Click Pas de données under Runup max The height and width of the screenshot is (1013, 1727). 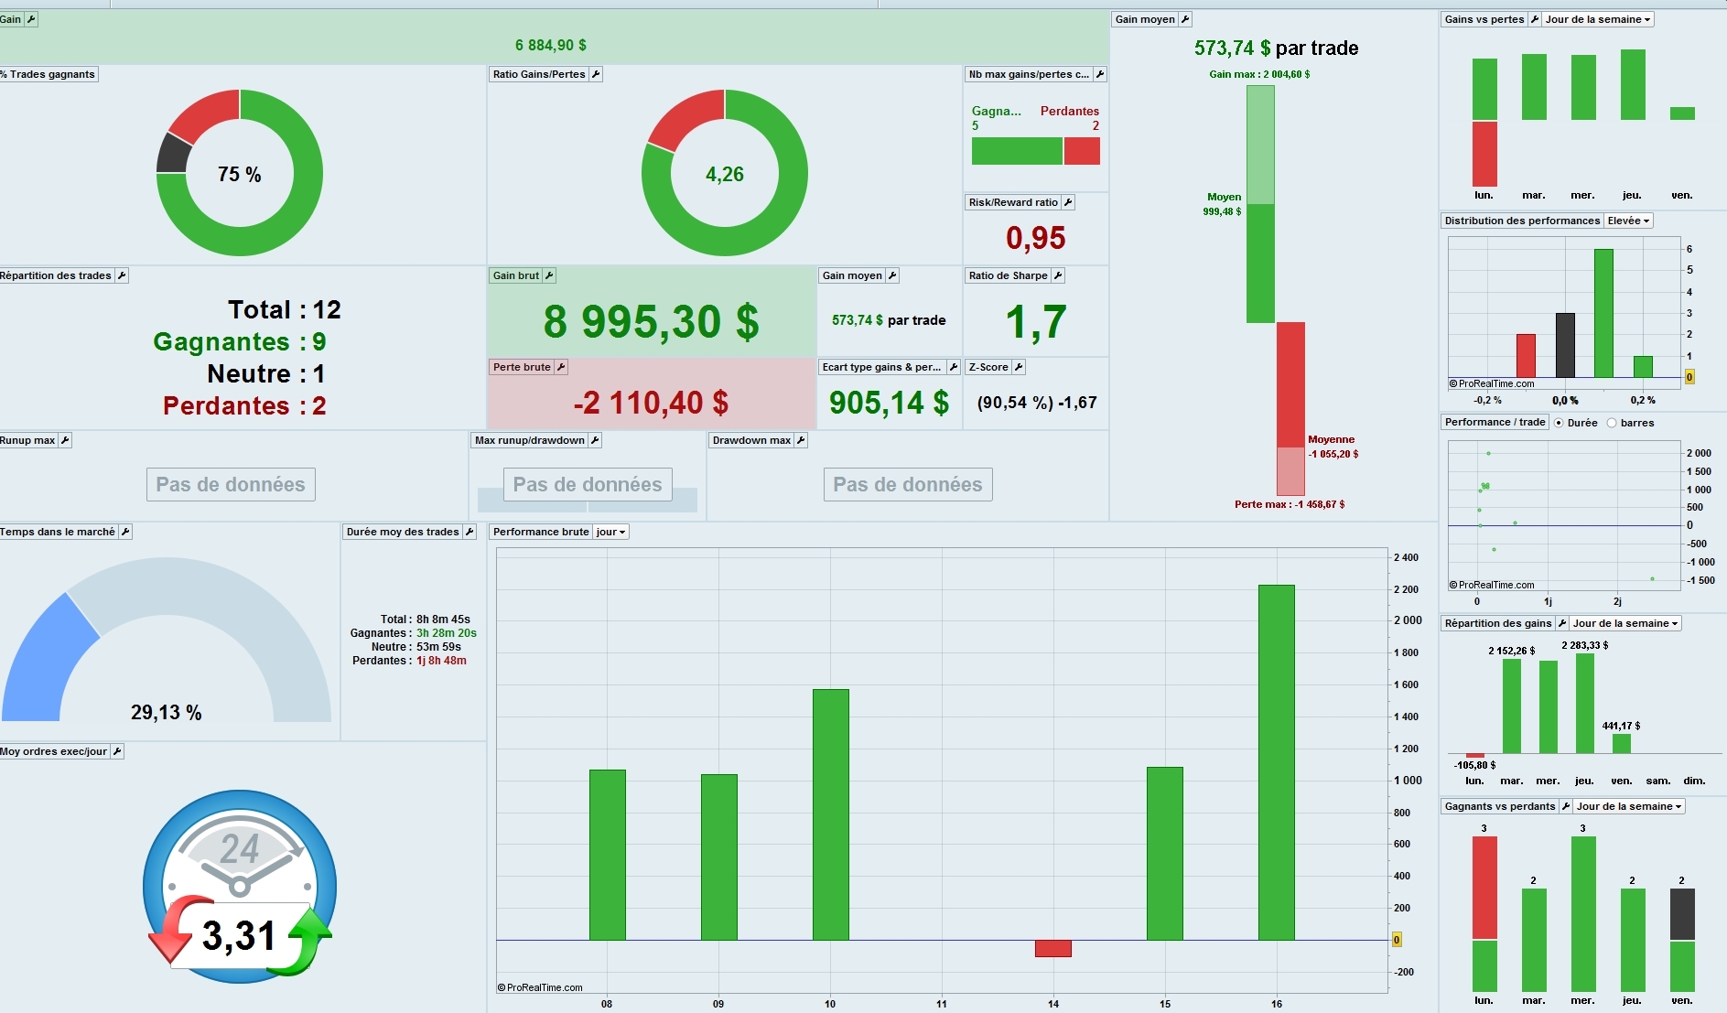pos(231,484)
